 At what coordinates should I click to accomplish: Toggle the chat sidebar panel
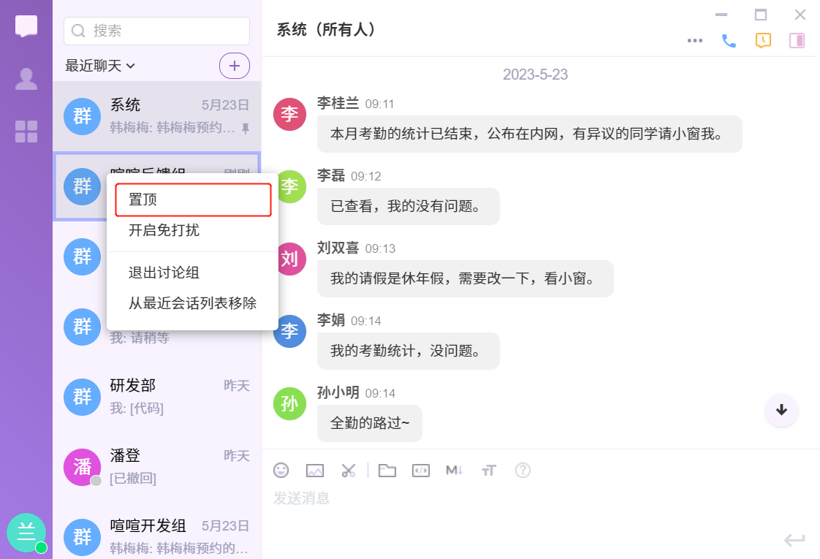pos(797,41)
